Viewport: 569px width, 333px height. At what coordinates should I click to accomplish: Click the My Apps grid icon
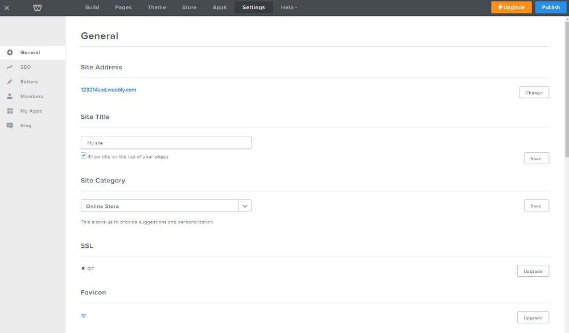(x=10, y=111)
